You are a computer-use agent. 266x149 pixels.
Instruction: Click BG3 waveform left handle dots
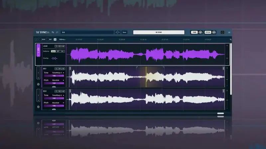point(70,91)
